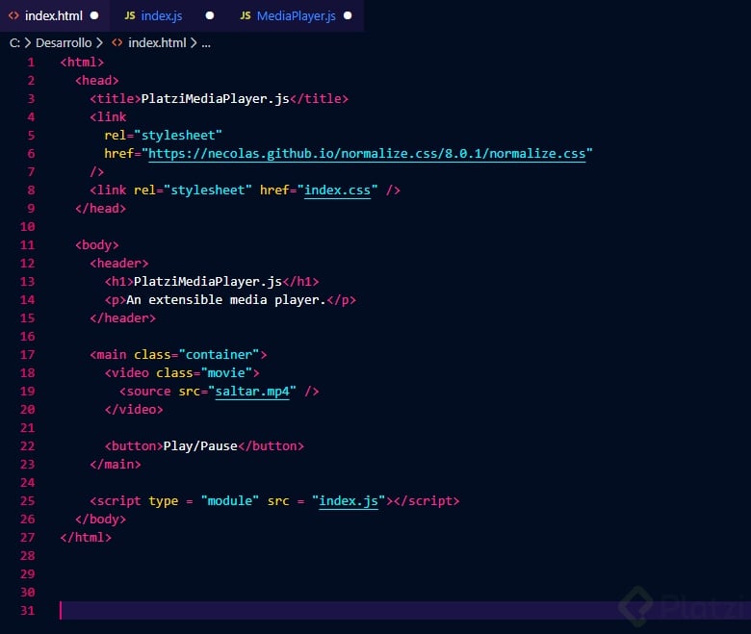
Task: Switch to the index.html tab
Action: (54, 15)
